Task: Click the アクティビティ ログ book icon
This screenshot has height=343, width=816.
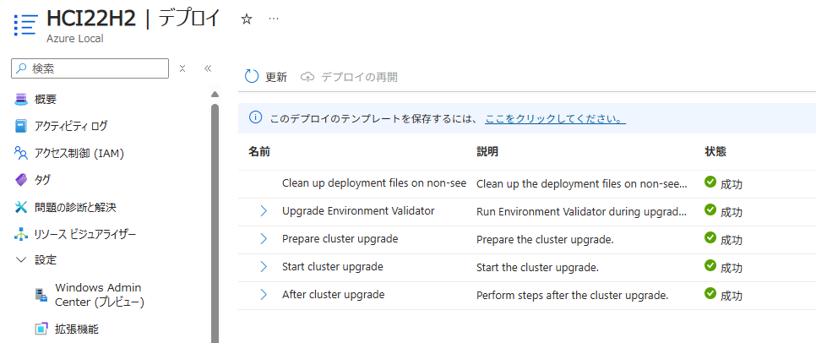Action: (x=21, y=126)
